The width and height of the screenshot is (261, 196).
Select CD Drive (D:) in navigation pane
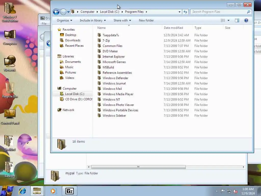pos(79,99)
